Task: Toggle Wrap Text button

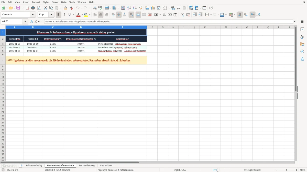Action: [x=131, y=15]
